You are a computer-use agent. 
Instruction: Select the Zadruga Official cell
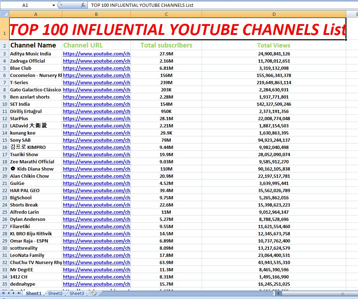(x=36, y=61)
